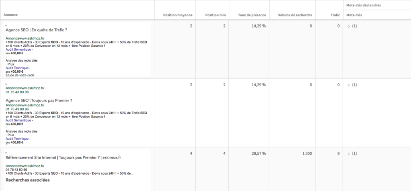This screenshot has width=411, height=191.
Task: Click Audit Sémantique link in first ad
Action: point(19,50)
